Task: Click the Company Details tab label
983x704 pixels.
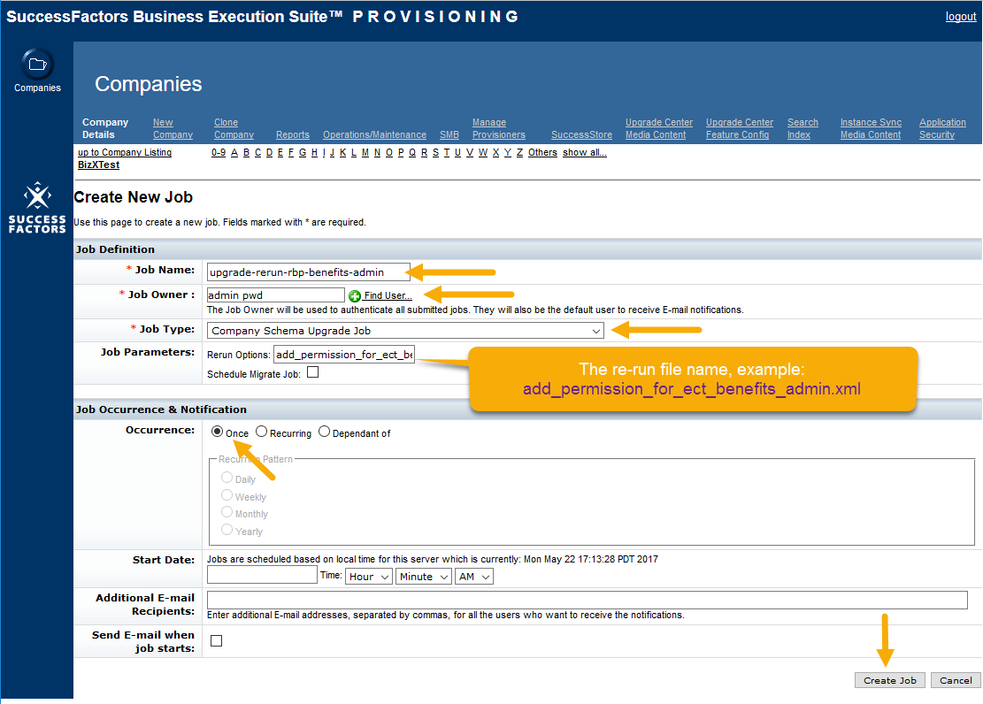Action: coord(105,128)
